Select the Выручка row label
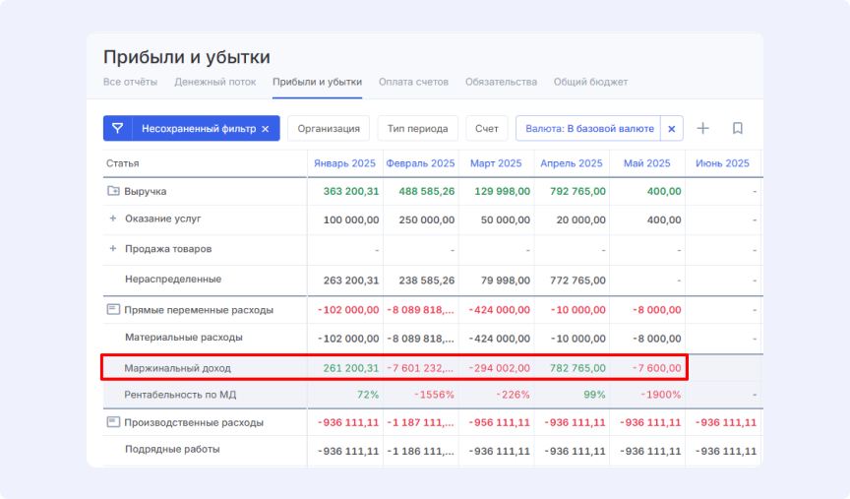The image size is (850, 499). [146, 192]
